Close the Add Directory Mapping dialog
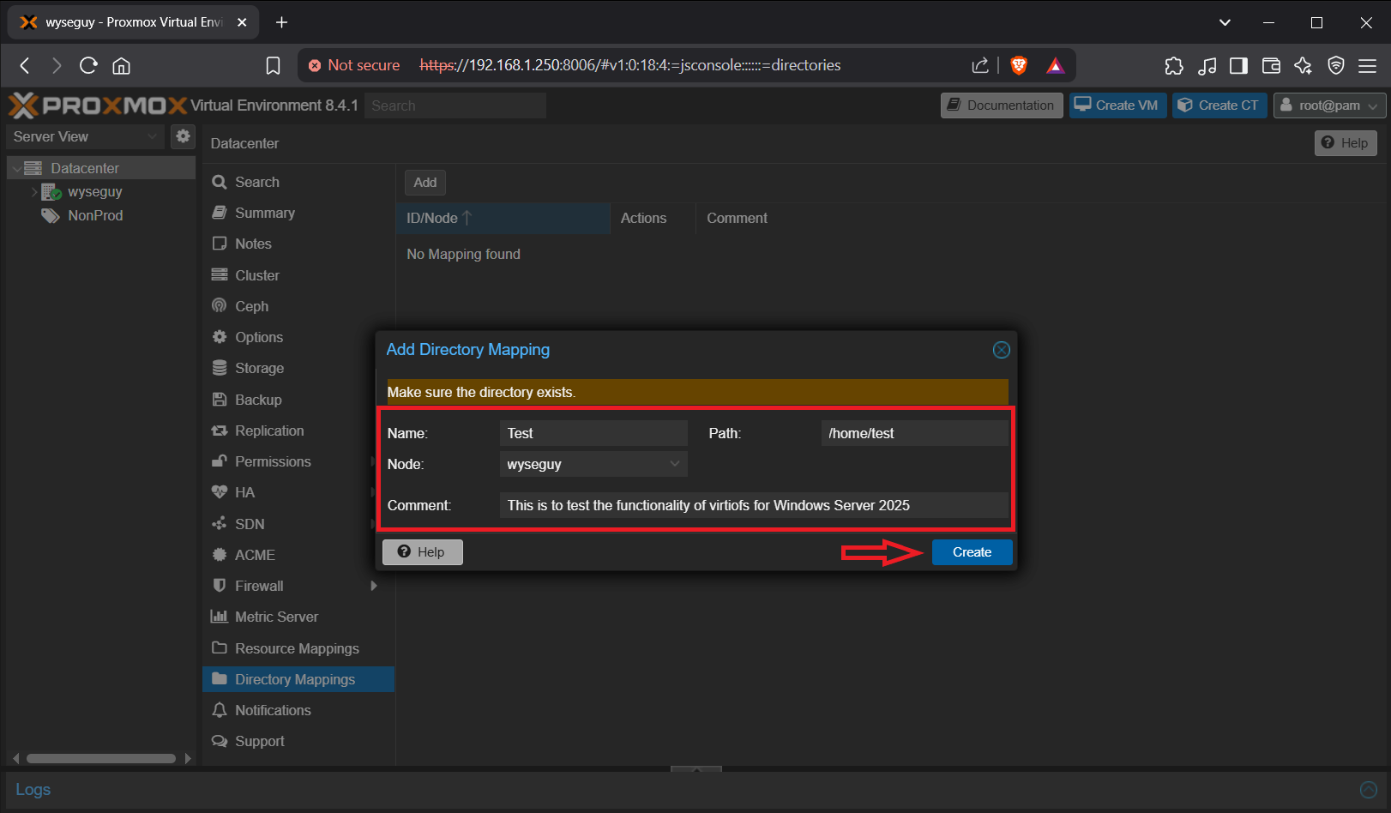This screenshot has height=813, width=1391. [x=1001, y=350]
